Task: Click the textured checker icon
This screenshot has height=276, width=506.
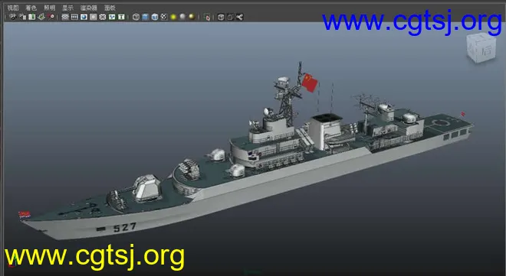Action: pos(164,17)
